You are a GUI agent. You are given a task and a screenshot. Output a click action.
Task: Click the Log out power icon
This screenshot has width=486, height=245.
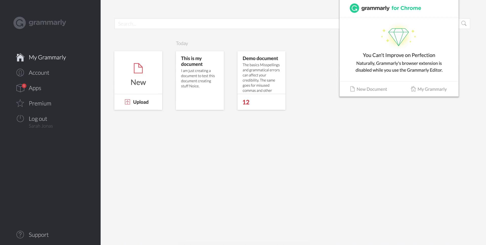pos(20,119)
